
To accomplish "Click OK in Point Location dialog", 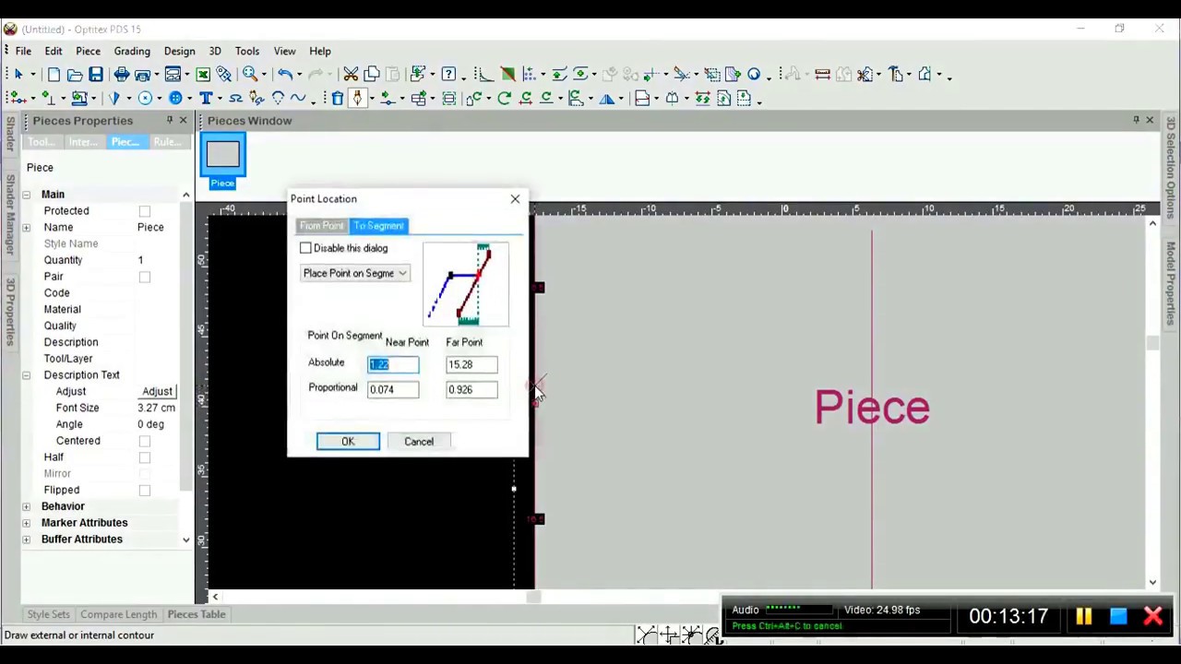I will (x=348, y=442).
